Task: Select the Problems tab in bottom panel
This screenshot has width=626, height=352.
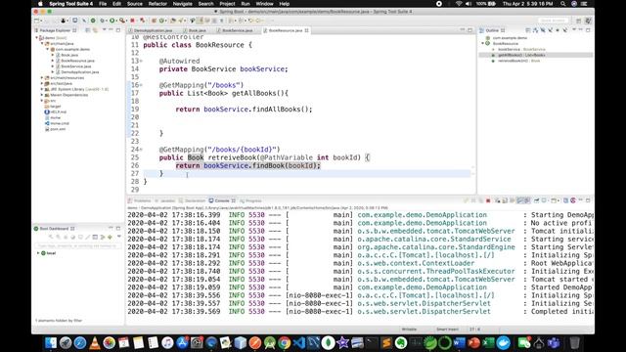Action: [140, 200]
